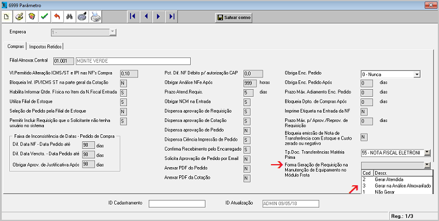Screen dimensions: 439x221
Task: Go to first record
Action: click(133, 16)
